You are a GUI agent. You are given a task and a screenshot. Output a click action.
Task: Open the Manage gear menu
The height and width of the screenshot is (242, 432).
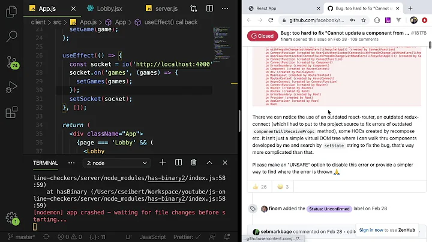pos(13,219)
